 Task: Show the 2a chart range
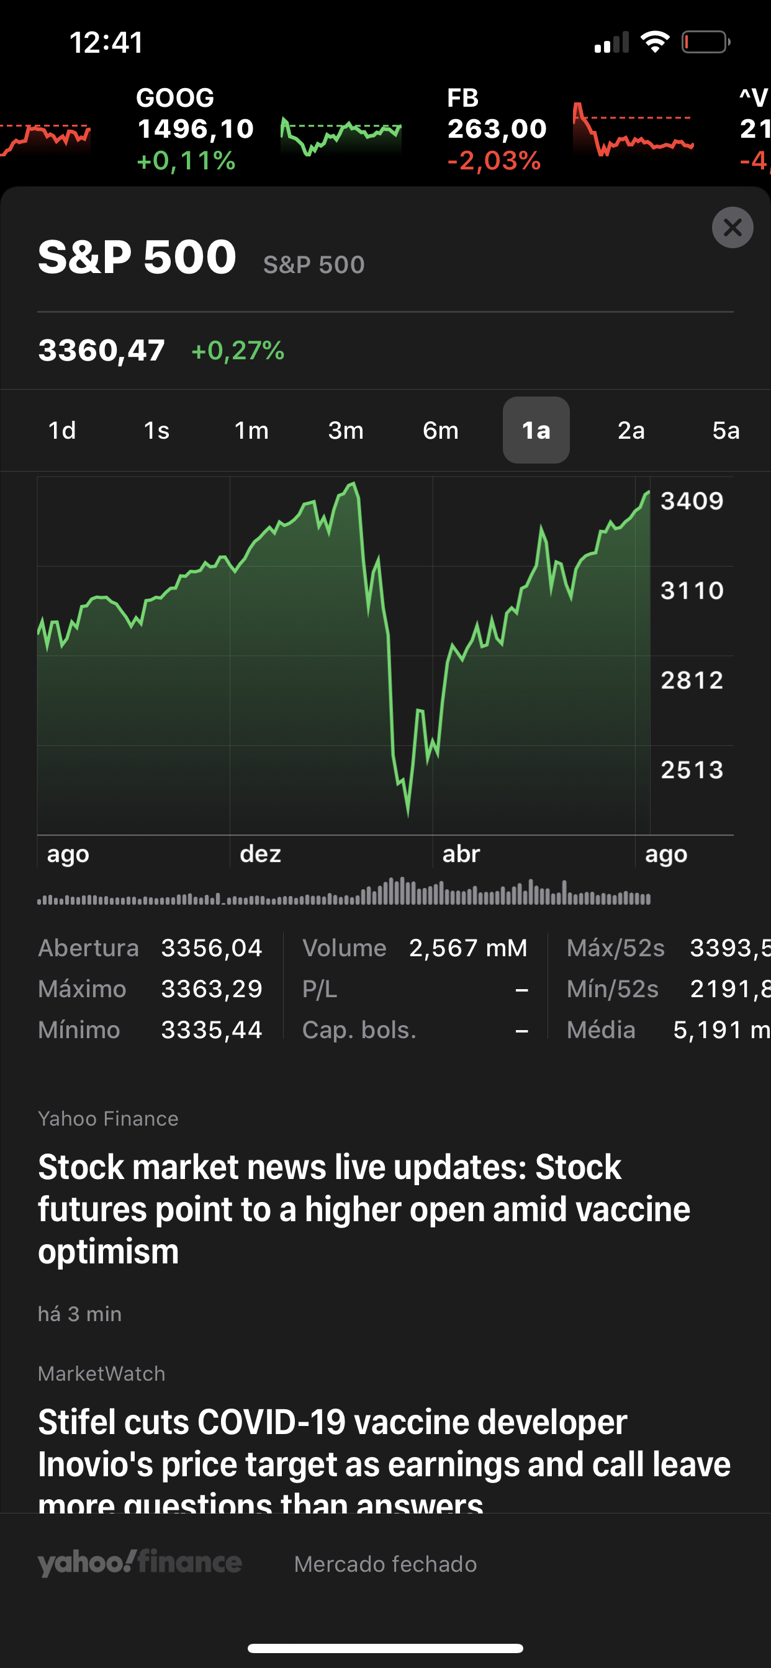(631, 431)
